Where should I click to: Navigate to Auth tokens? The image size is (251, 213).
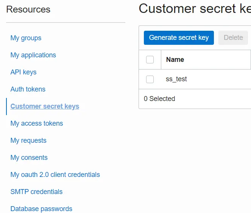click(x=28, y=89)
